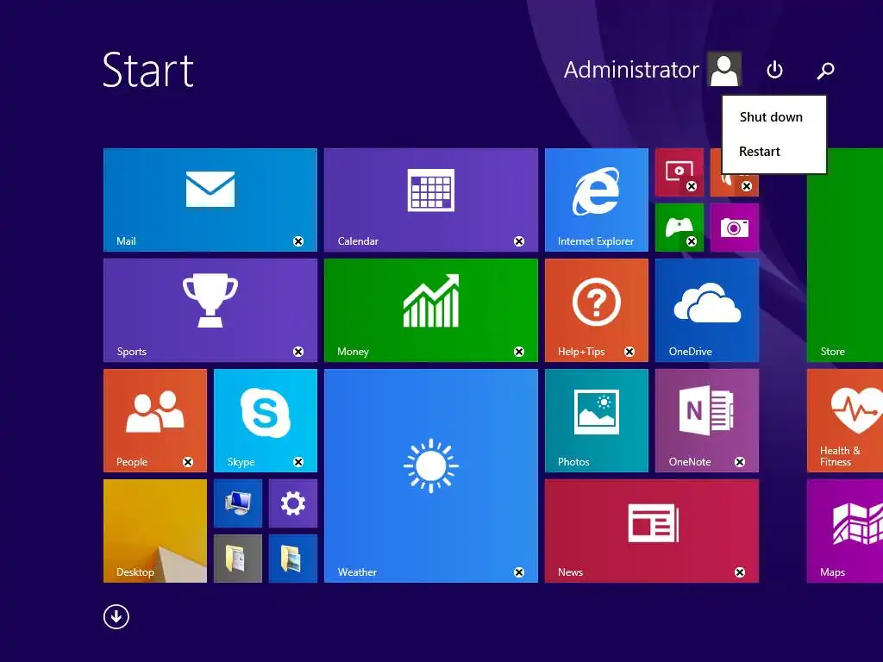Open PC settings gear tile
This screenshot has width=883, height=662.
click(293, 503)
